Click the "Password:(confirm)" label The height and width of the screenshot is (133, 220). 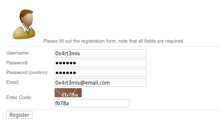27,73
